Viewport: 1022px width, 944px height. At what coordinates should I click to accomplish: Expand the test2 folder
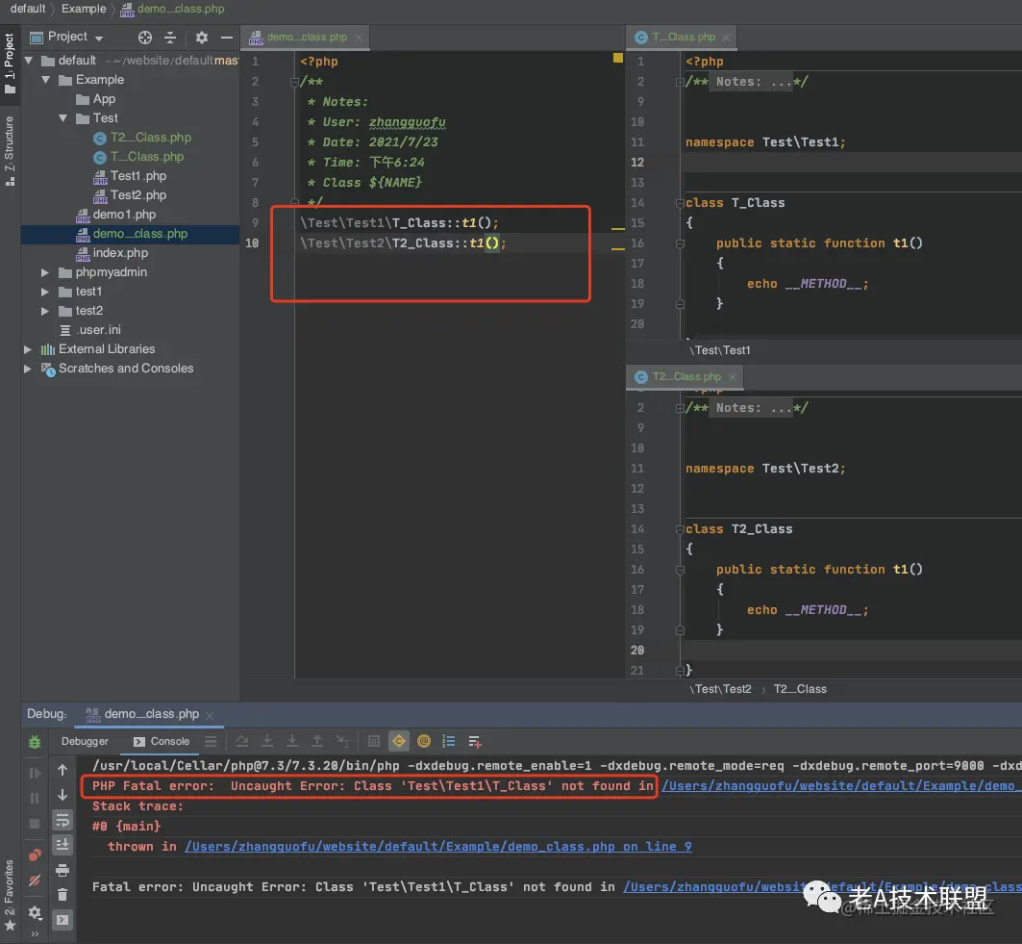(45, 311)
